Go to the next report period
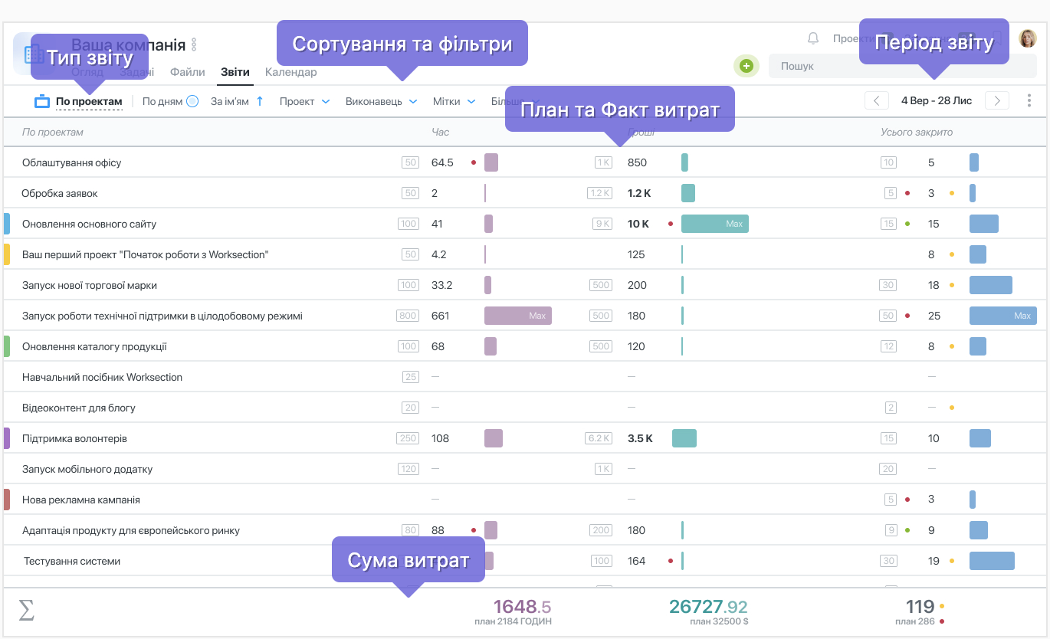The width and height of the screenshot is (1050, 639). tap(997, 100)
